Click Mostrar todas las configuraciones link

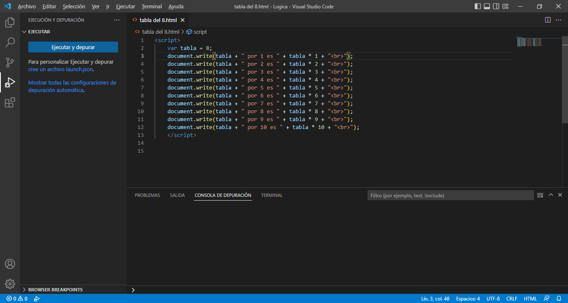pos(72,86)
